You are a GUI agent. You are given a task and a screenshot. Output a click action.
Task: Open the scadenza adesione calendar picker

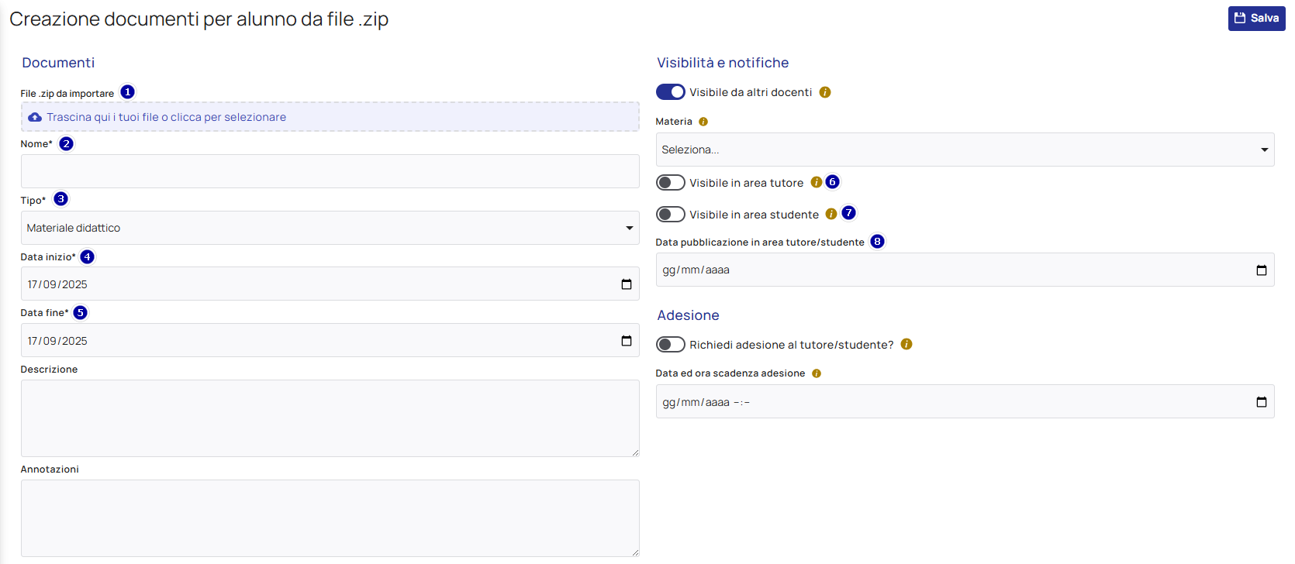(x=1262, y=402)
